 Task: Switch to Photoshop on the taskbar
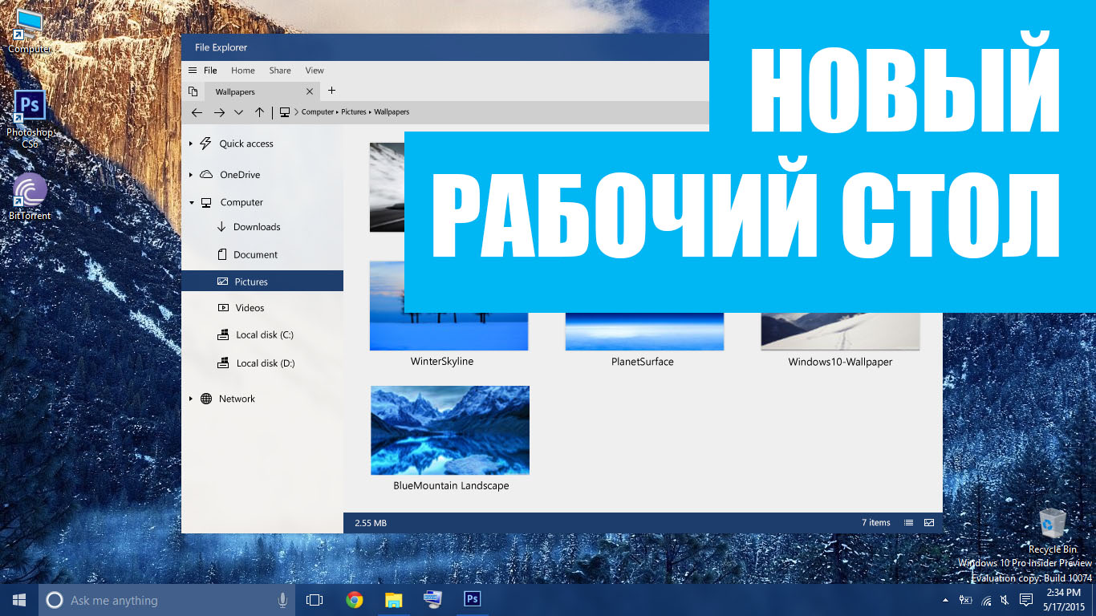473,600
